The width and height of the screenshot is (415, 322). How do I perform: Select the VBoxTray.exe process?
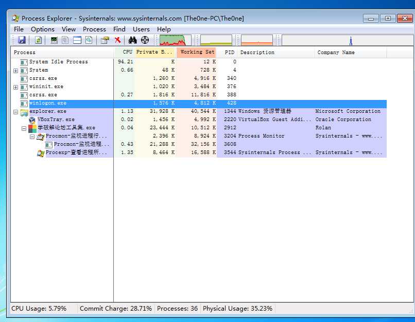coord(199,120)
